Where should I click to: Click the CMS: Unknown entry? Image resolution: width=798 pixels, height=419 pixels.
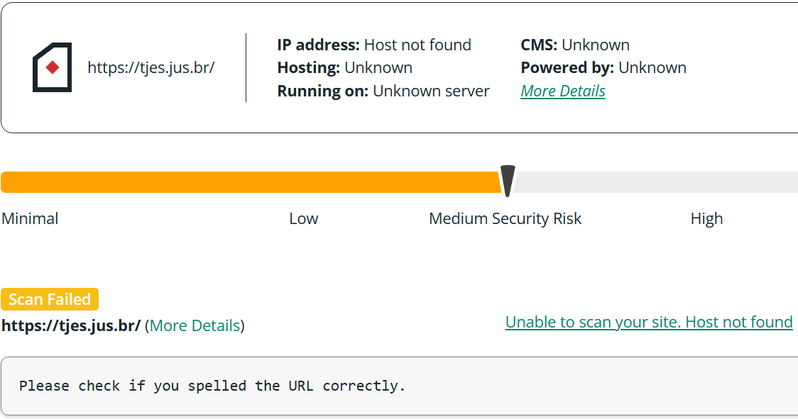click(x=575, y=45)
